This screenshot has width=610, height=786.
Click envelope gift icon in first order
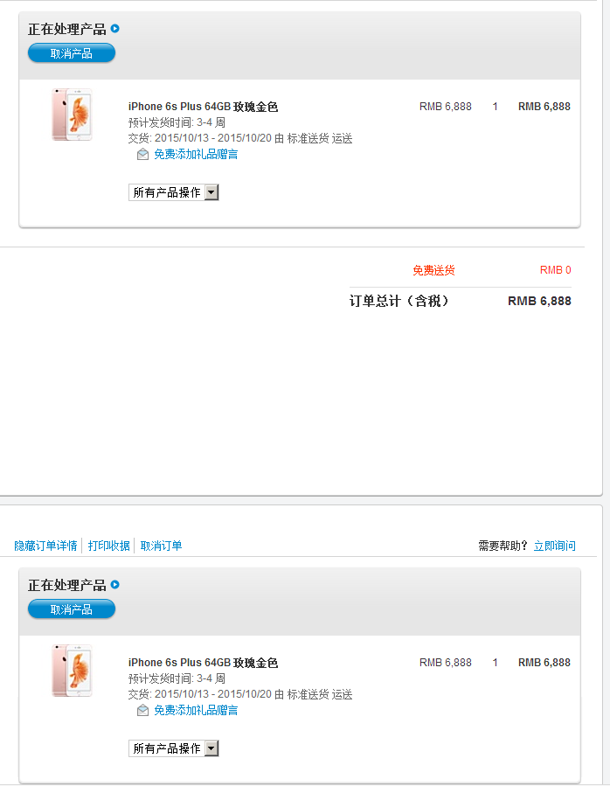[142, 155]
